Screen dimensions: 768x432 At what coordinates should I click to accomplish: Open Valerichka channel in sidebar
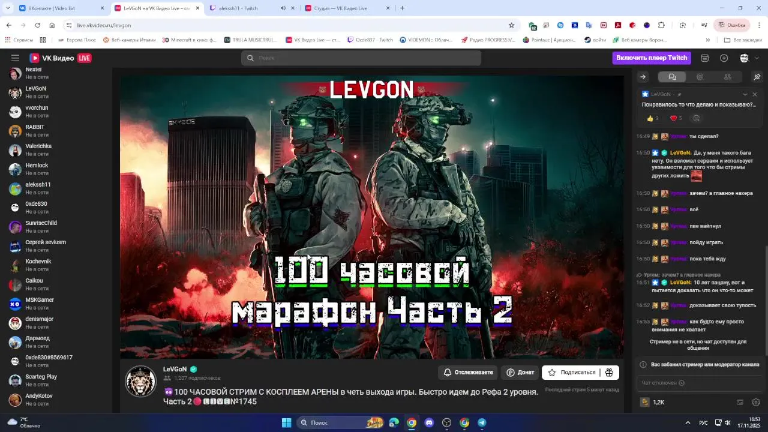(56, 150)
